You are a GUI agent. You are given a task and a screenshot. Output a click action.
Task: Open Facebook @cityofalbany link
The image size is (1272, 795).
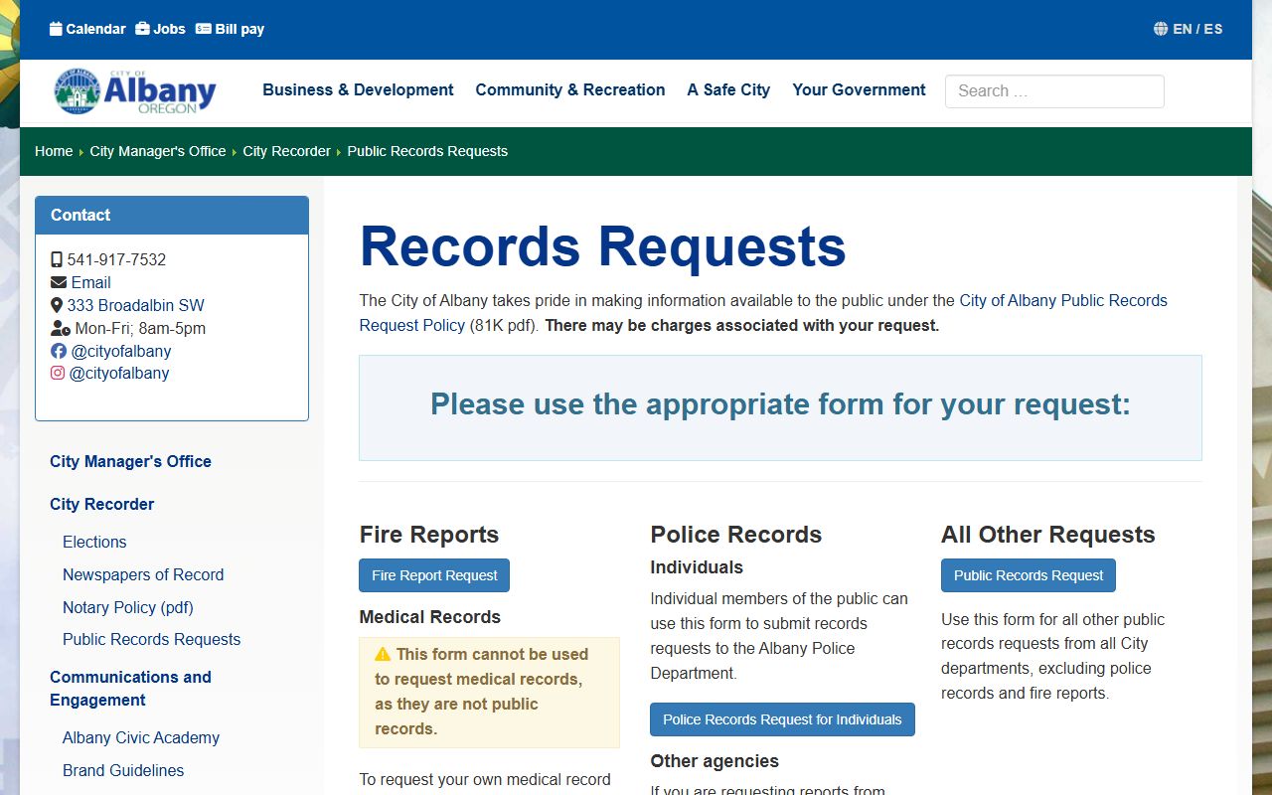[x=120, y=351]
